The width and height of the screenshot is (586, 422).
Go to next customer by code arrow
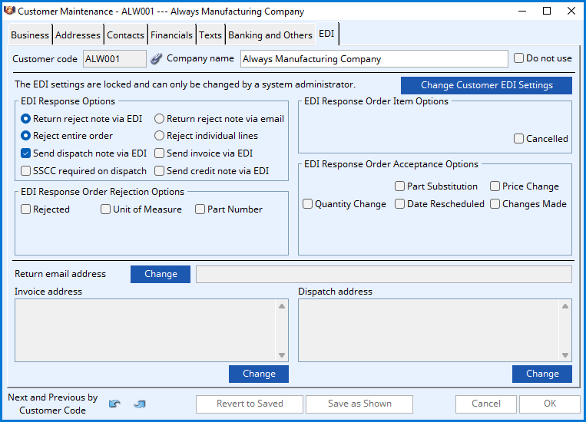coord(140,404)
